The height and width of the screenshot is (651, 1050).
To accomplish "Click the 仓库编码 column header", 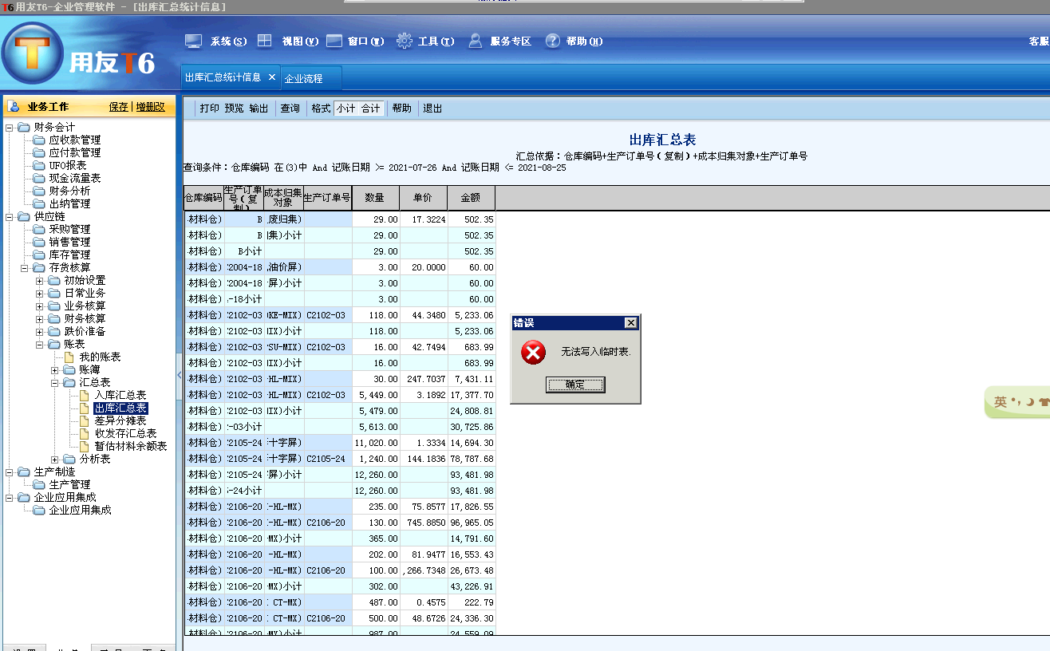I will click(204, 198).
